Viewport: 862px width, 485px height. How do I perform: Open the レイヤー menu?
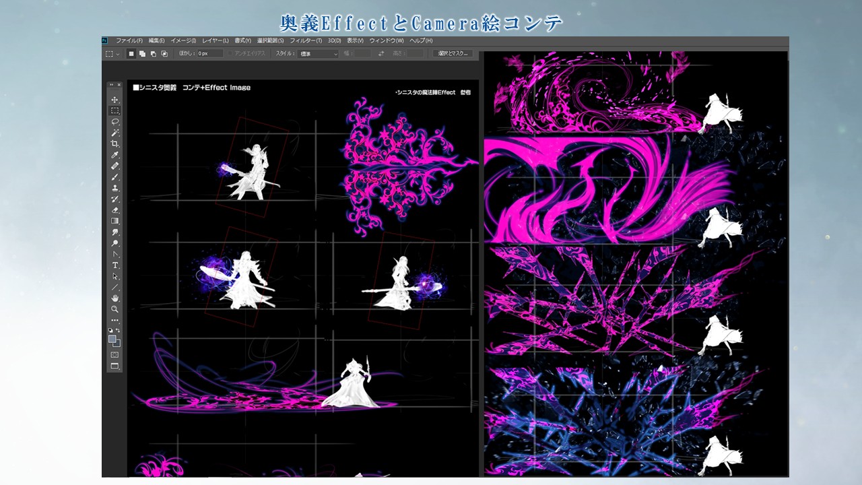(215, 40)
